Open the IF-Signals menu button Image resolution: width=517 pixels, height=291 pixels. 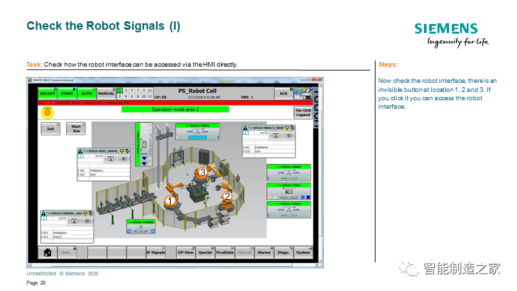tap(156, 252)
